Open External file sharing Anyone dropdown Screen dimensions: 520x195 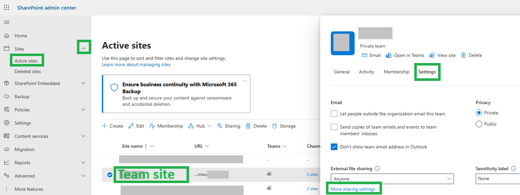tap(392, 179)
